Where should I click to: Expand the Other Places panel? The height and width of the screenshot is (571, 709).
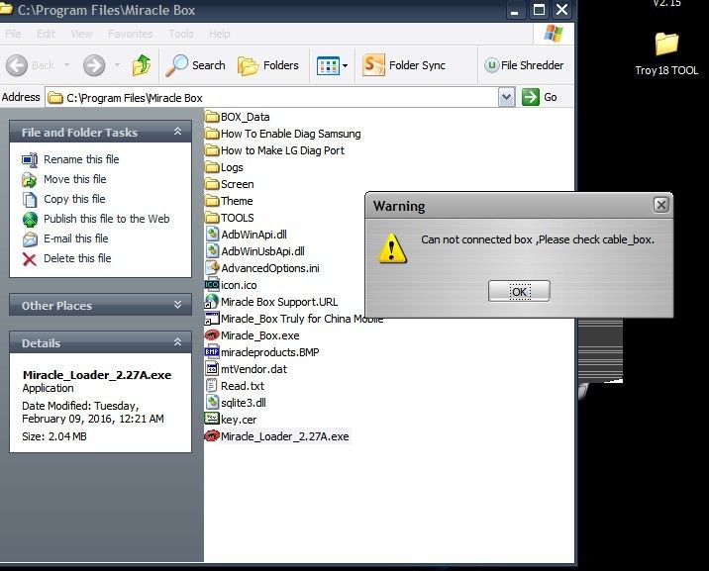177,305
